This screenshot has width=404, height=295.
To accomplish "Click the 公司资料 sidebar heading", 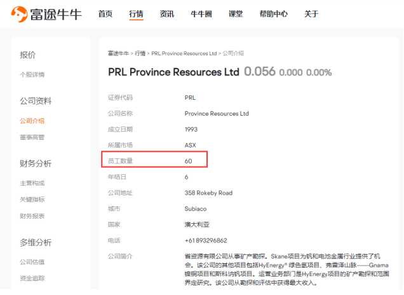I will click(x=36, y=101).
